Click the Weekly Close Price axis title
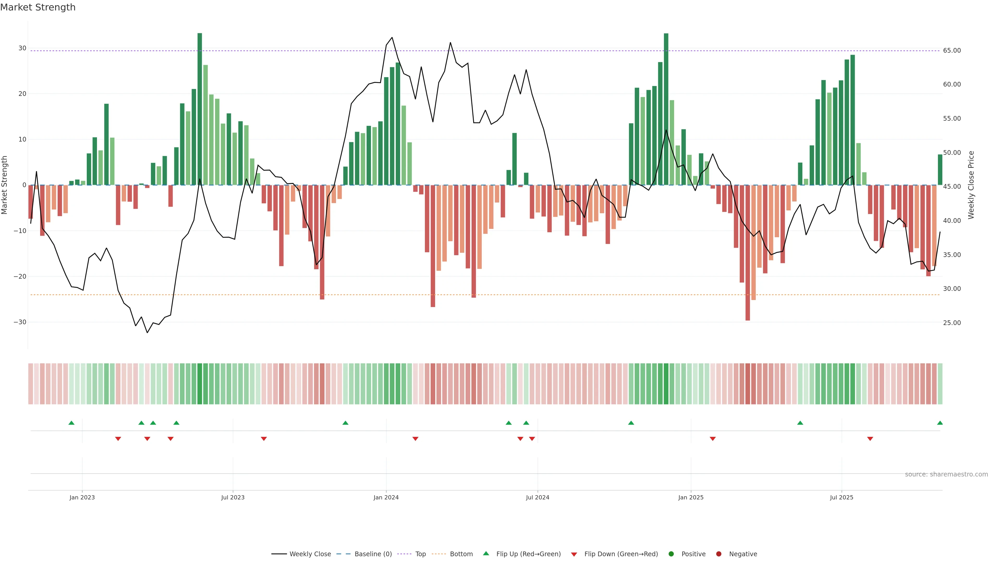Viewport: 1001px width, 563px height. [971, 185]
